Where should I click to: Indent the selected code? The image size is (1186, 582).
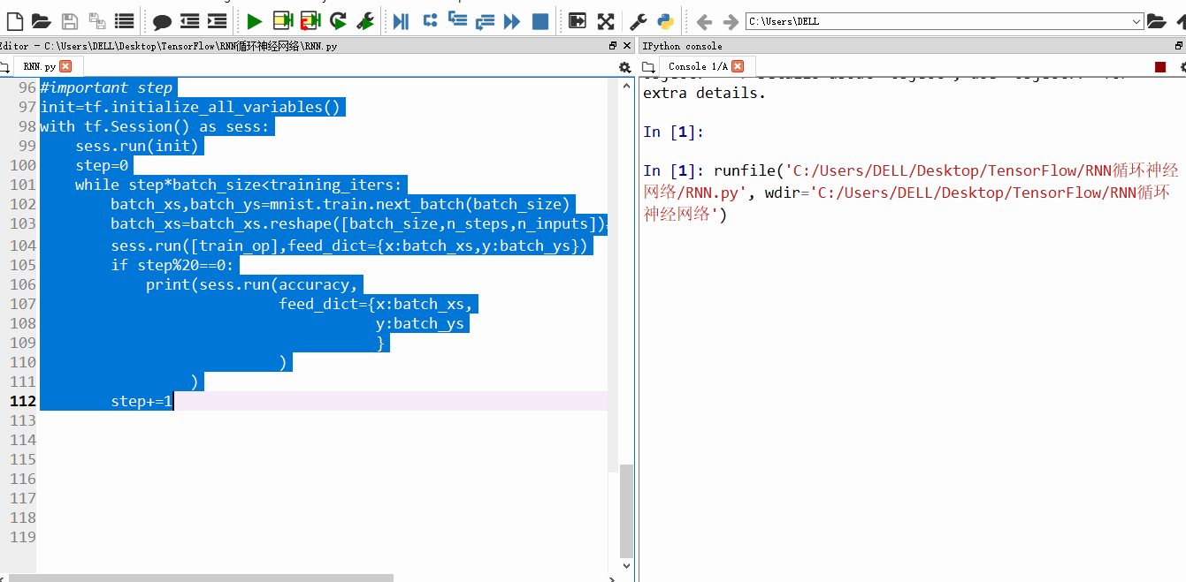218,21
